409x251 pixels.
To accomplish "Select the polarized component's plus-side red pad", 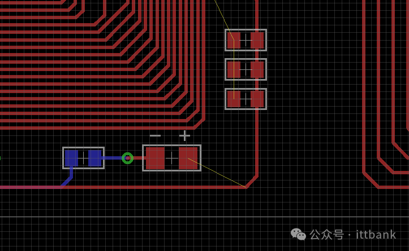I will (x=188, y=158).
